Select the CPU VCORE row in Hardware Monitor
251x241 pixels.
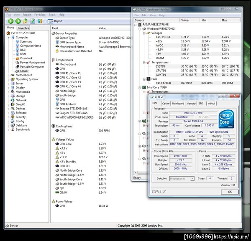click(x=198, y=37)
